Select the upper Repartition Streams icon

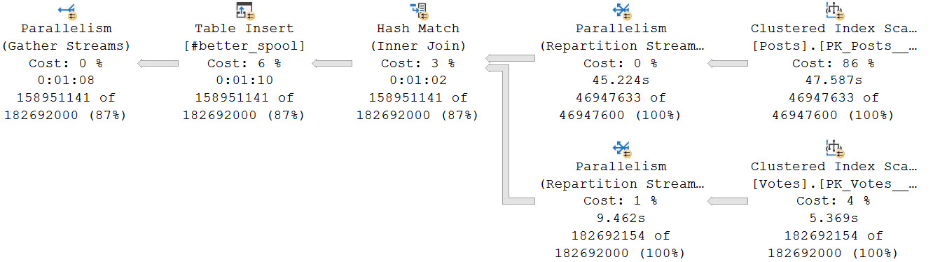(621, 11)
